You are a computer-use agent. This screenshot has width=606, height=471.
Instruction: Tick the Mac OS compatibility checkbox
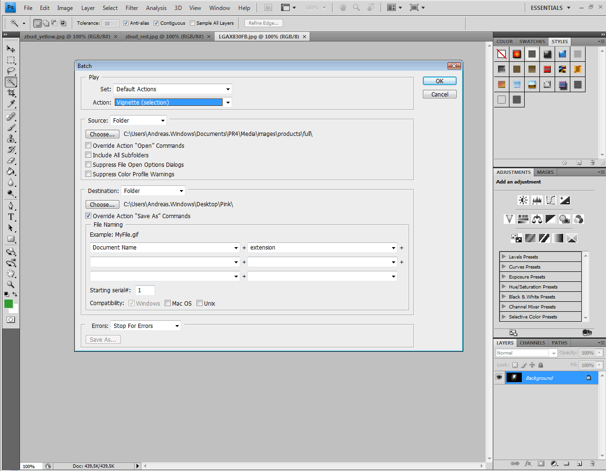point(168,303)
